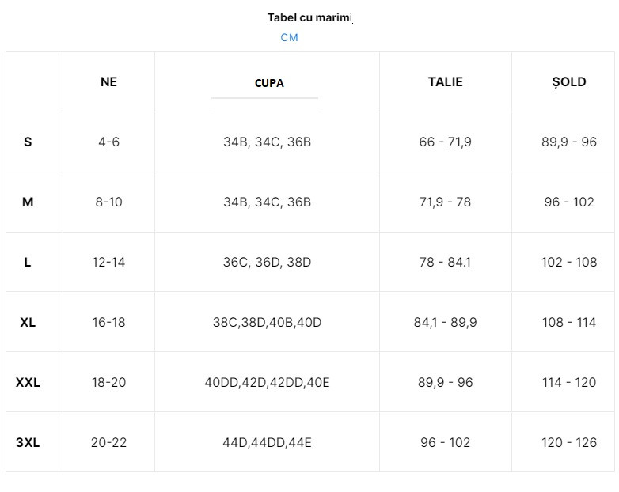The height and width of the screenshot is (492, 619).
Task: Click the TALIE column header
Action: (446, 81)
